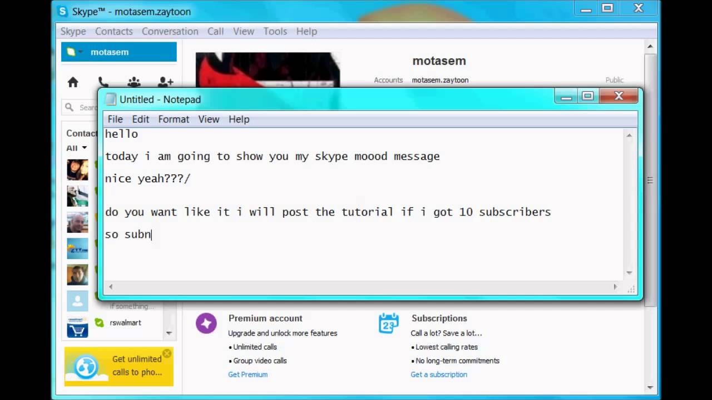
Task: Close the unlimited calls ad banner
Action: pyautogui.click(x=166, y=354)
